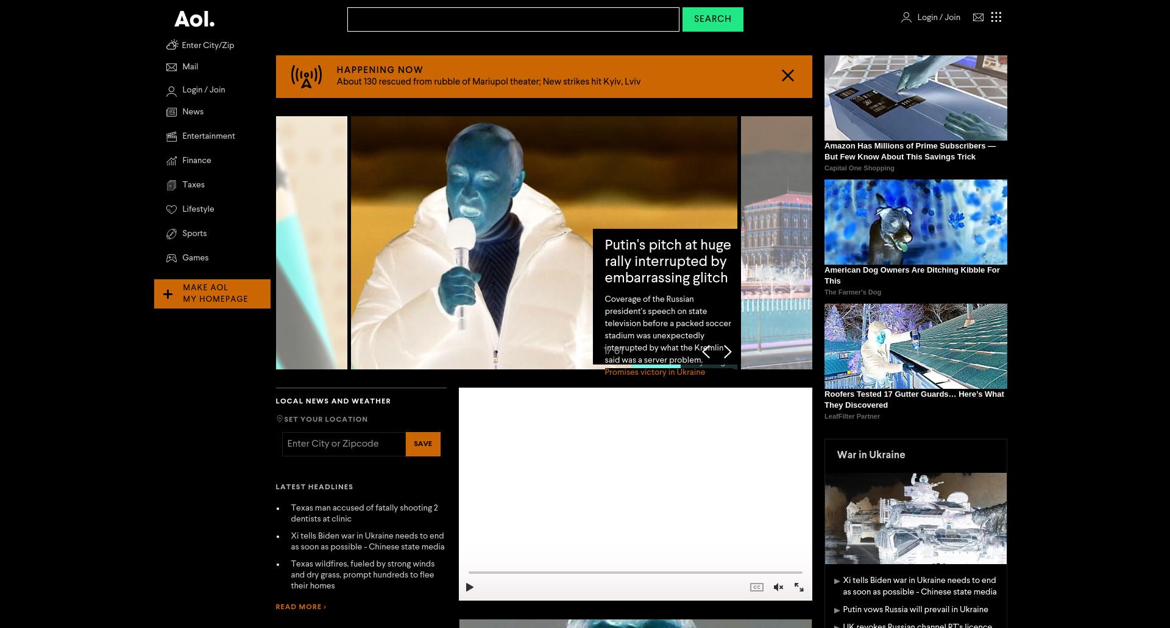Click the header Login / Join link
This screenshot has width=1170, height=628.
coord(938,18)
